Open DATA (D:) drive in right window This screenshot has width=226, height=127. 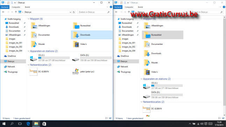(x=163, y=95)
